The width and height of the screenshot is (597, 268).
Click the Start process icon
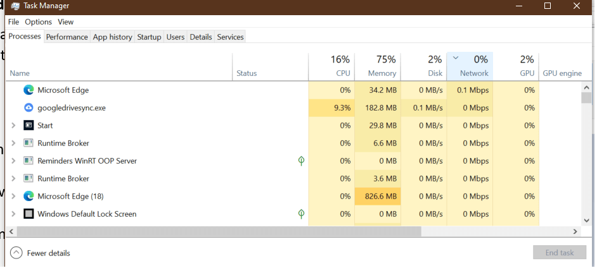click(x=29, y=126)
